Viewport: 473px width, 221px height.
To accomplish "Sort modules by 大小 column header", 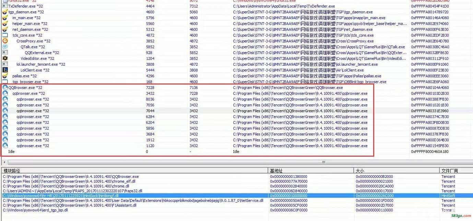I will (397, 170).
